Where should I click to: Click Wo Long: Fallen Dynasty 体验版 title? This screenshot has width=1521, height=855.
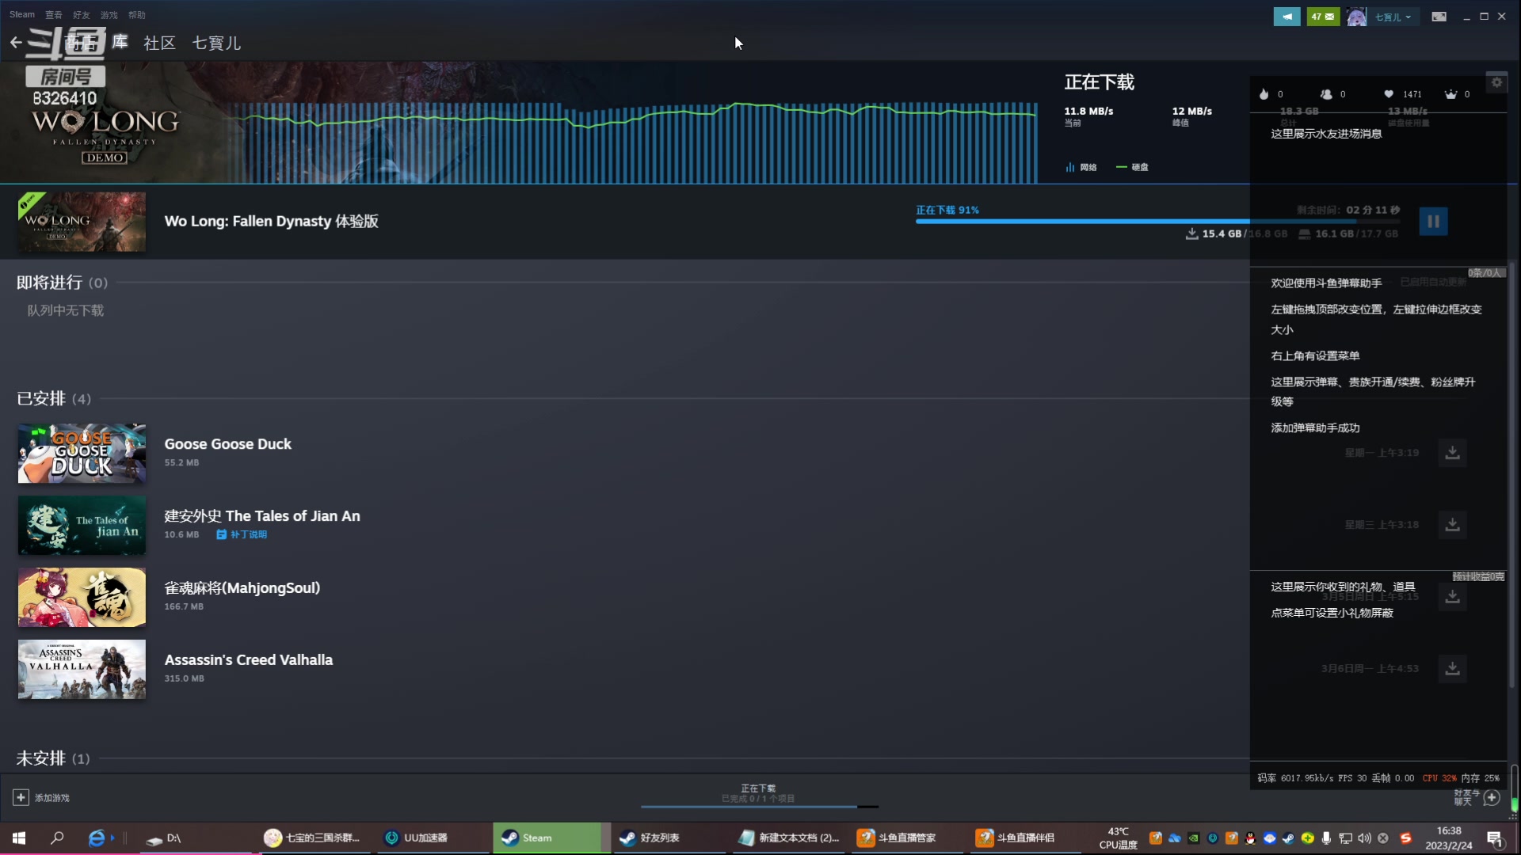271,222
